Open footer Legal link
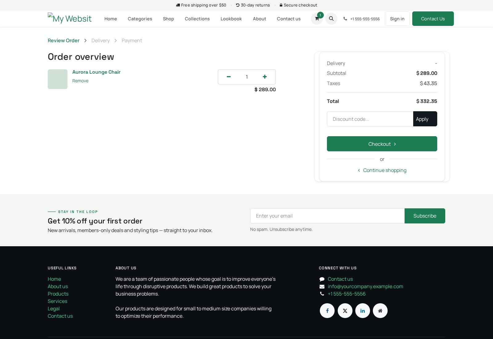 pyautogui.click(x=54, y=308)
